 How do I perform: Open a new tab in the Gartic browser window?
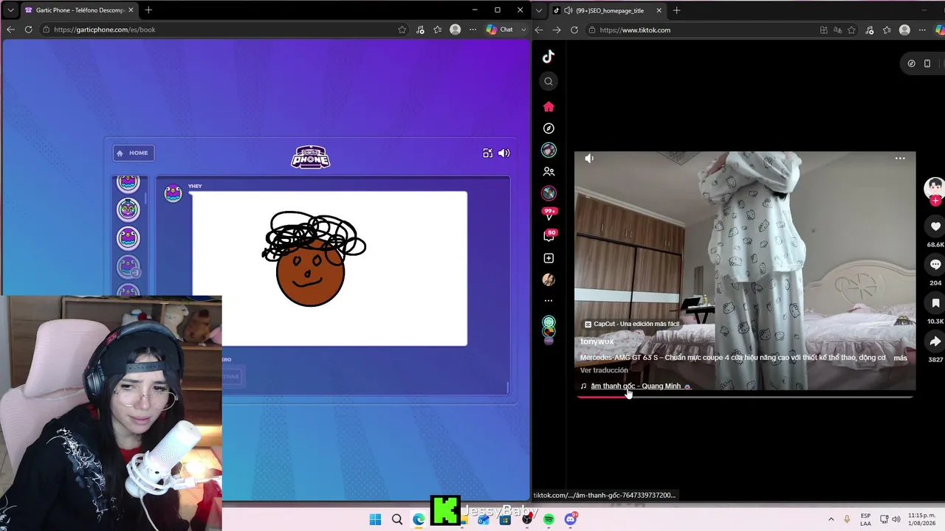(x=148, y=10)
